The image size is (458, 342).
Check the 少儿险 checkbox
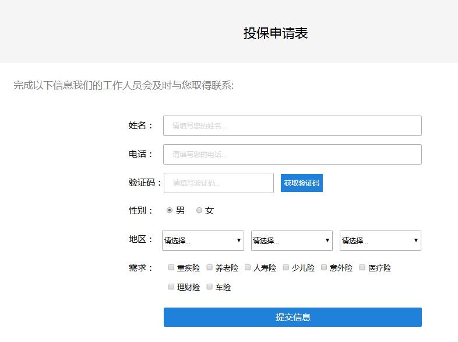pos(286,267)
